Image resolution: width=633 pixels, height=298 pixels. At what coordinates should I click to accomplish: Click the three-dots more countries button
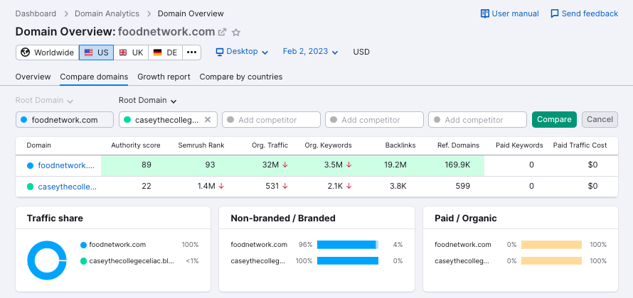point(191,53)
